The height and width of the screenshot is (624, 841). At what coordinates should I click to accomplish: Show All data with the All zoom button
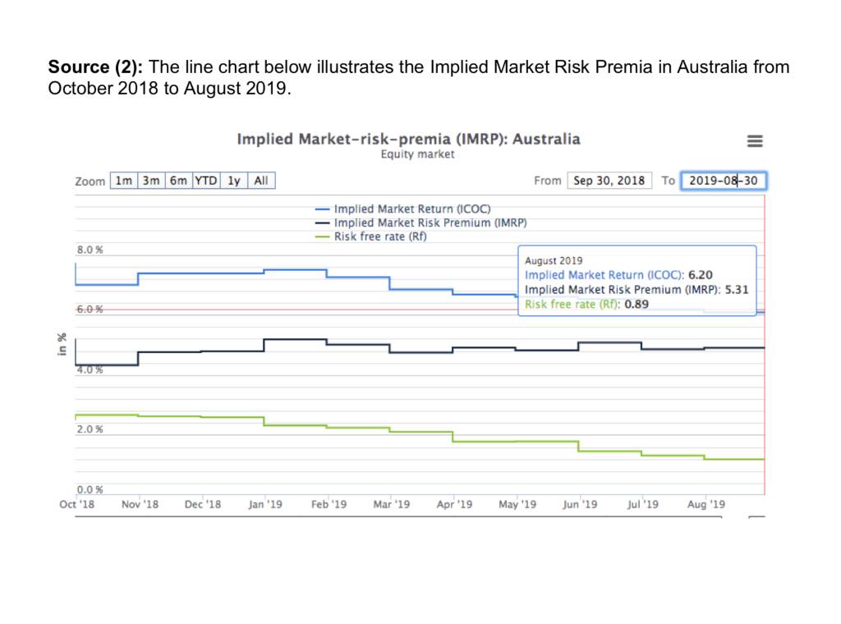pyautogui.click(x=260, y=180)
